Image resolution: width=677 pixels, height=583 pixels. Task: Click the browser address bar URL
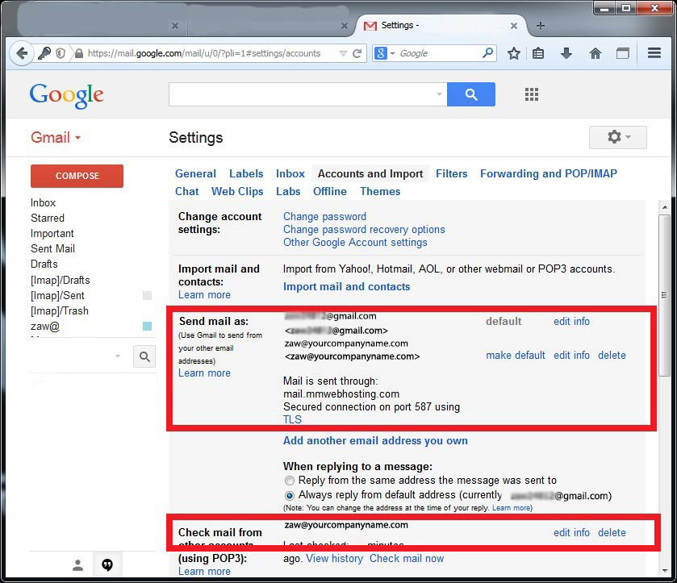[x=204, y=53]
